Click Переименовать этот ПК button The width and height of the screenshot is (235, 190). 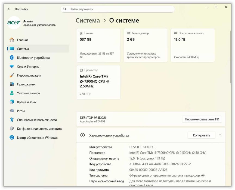(x=202, y=119)
